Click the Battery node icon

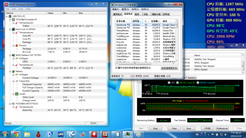(x=13, y=71)
